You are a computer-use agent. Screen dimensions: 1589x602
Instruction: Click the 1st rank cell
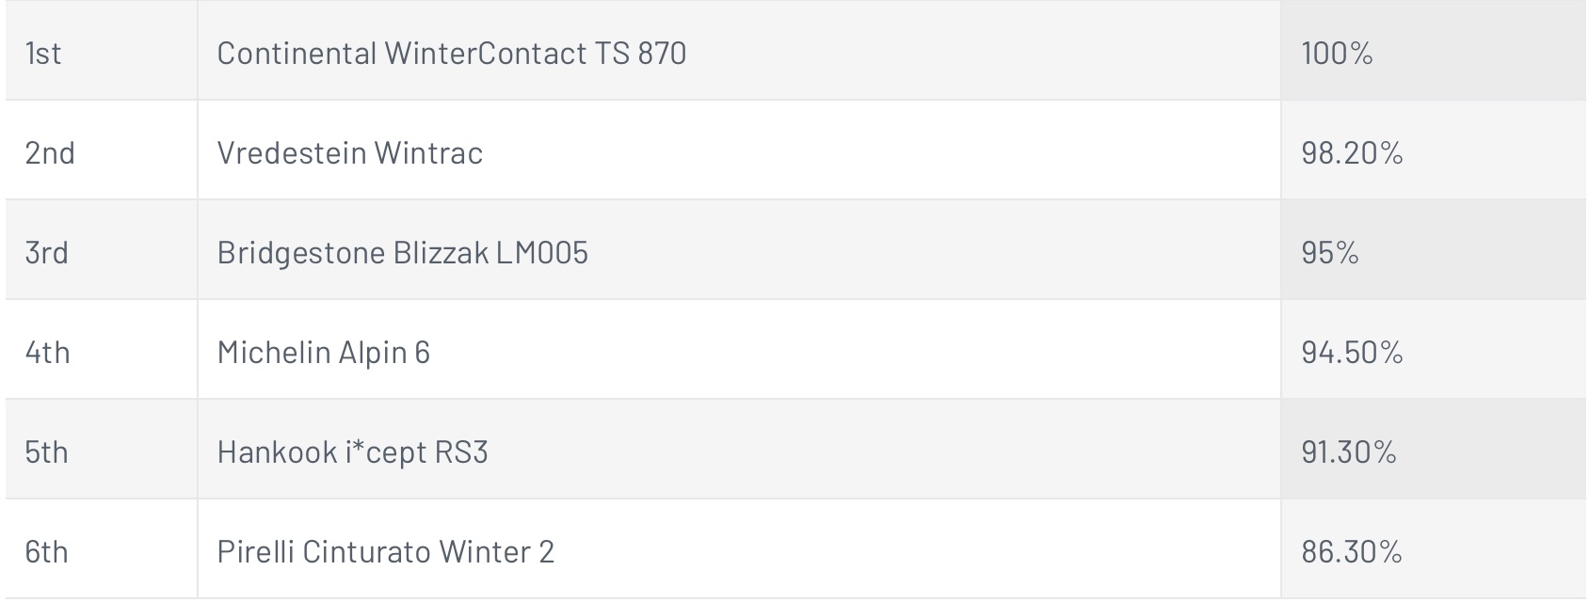101,51
